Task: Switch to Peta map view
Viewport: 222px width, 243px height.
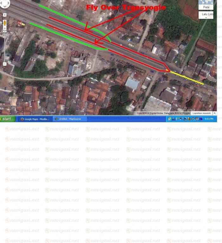Action: pyautogui.click(x=206, y=7)
